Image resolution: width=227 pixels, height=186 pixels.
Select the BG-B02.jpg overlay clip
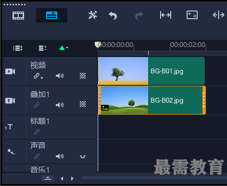[152, 100]
